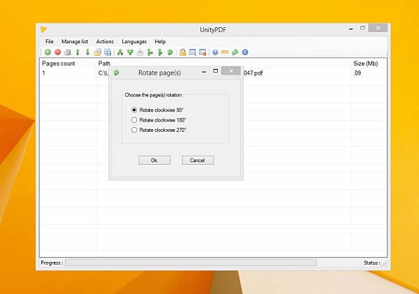Image resolution: width=419 pixels, height=294 pixels.
Task: Click the Status label in status bar
Action: [x=372, y=263]
